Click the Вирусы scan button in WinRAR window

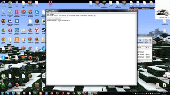146,41
